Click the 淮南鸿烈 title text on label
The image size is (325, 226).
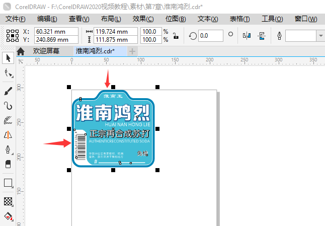[113, 113]
